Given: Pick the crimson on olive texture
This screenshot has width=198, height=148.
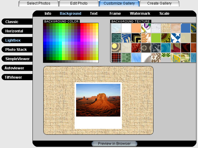Looking at the screenshot, I should click(x=176, y=48).
